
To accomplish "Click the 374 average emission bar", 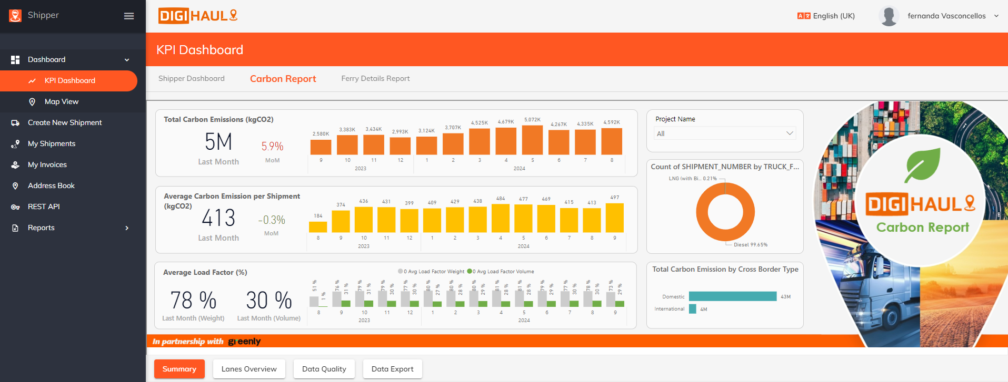I will [x=341, y=221].
